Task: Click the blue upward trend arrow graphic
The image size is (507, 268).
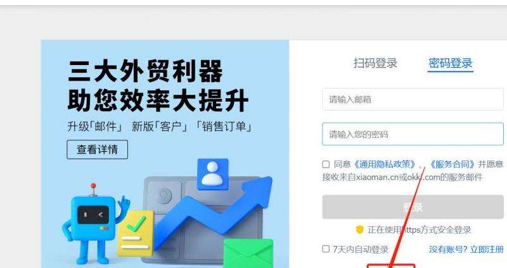Action: tap(214, 212)
